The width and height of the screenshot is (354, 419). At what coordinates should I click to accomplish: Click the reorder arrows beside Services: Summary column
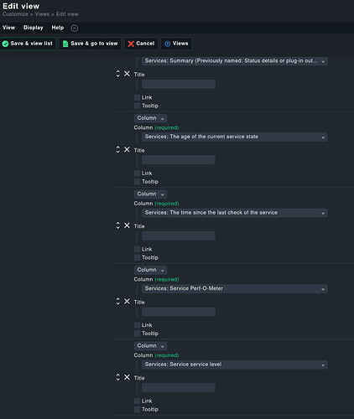point(117,74)
